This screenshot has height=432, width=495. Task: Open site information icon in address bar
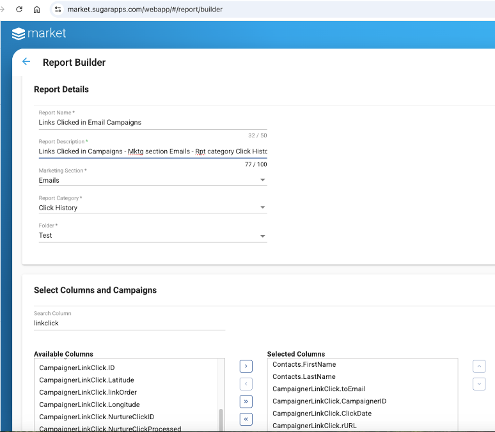(x=58, y=10)
